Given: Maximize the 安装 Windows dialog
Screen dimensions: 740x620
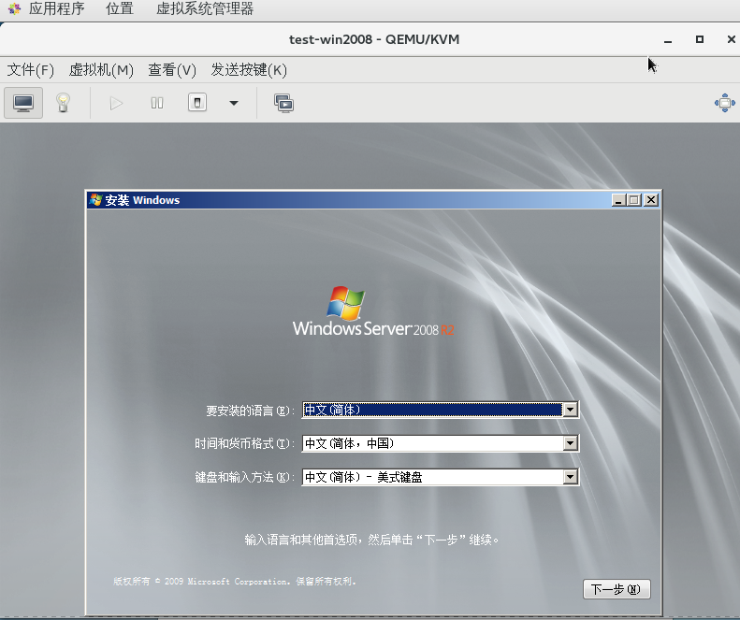Looking at the screenshot, I should [x=633, y=200].
